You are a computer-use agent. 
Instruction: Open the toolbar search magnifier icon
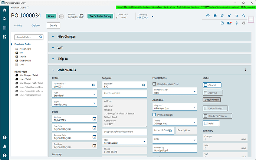(x=244, y=16)
